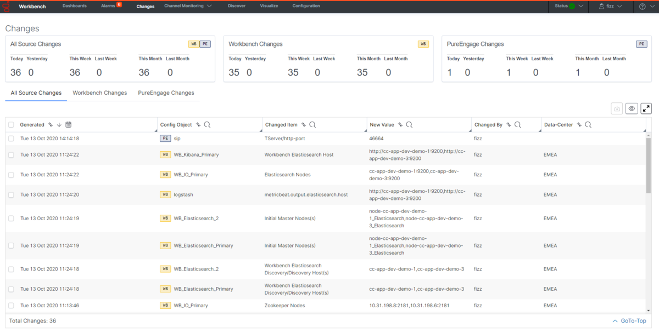Click the WB badge next to WB_Kibana_Primary
Screen dimensions: 659x333
coord(165,154)
